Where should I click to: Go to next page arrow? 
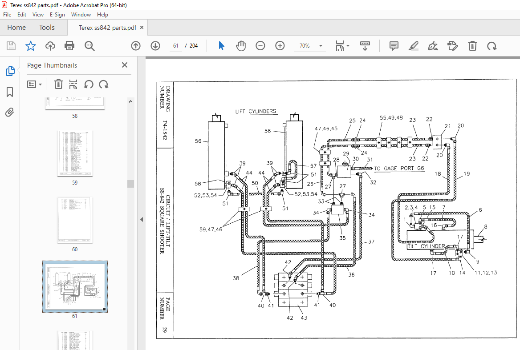tap(155, 46)
